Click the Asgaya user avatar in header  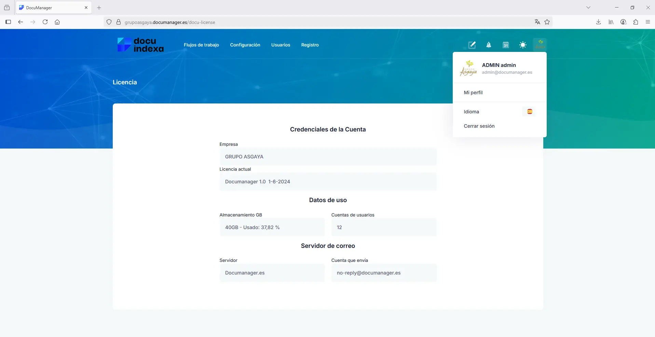click(x=540, y=45)
